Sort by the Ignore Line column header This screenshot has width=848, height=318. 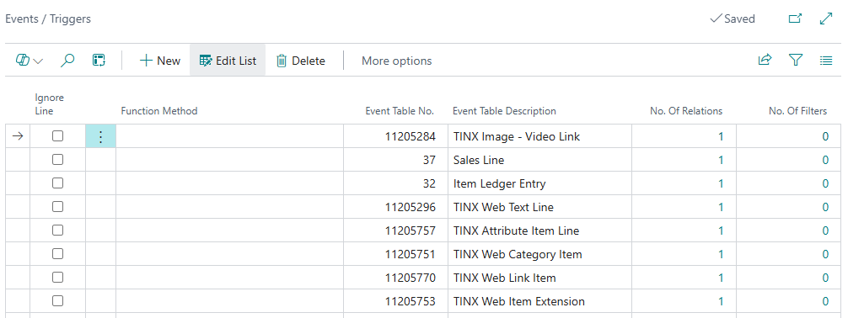pyautogui.click(x=49, y=104)
